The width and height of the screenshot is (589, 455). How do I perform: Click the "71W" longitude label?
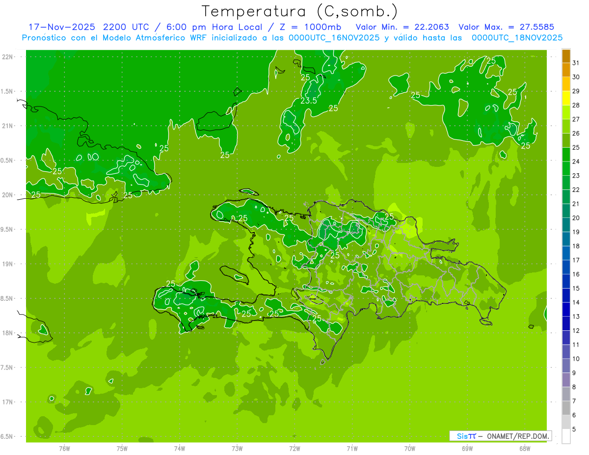click(x=352, y=449)
